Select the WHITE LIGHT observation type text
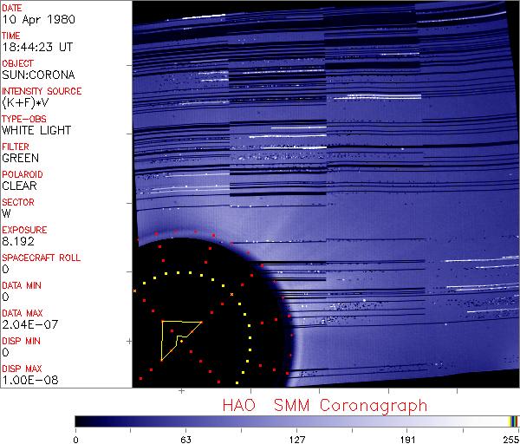This screenshot has height=444, width=520. click(x=35, y=130)
